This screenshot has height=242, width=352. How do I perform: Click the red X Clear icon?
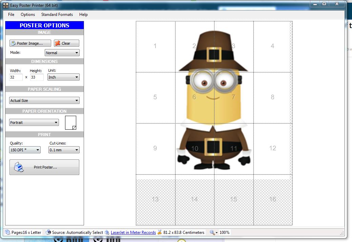pos(57,43)
